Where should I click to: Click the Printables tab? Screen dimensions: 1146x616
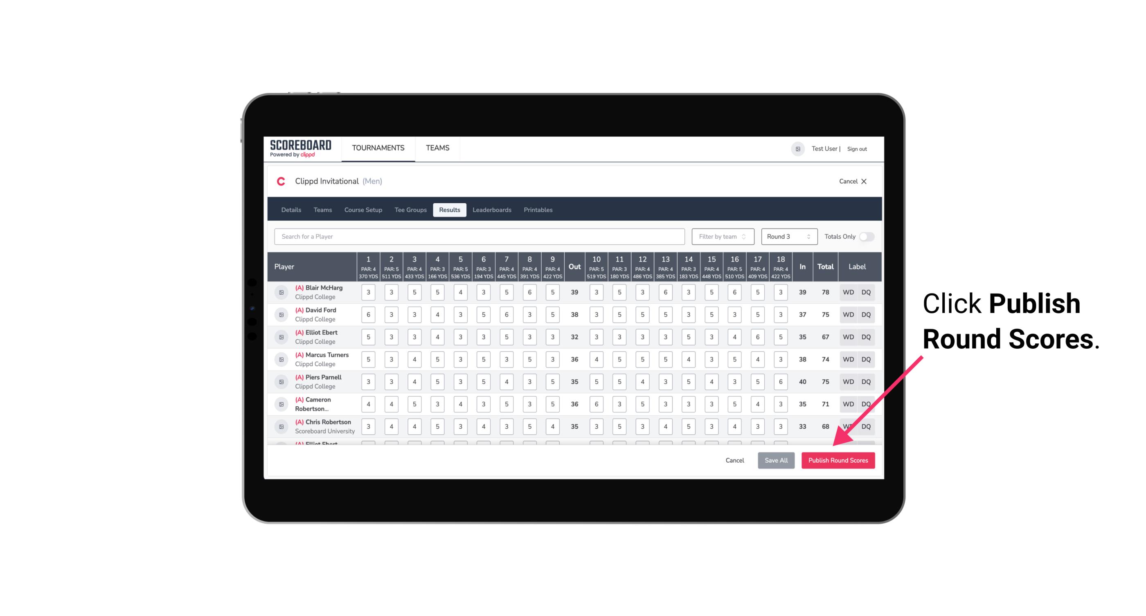coord(537,209)
